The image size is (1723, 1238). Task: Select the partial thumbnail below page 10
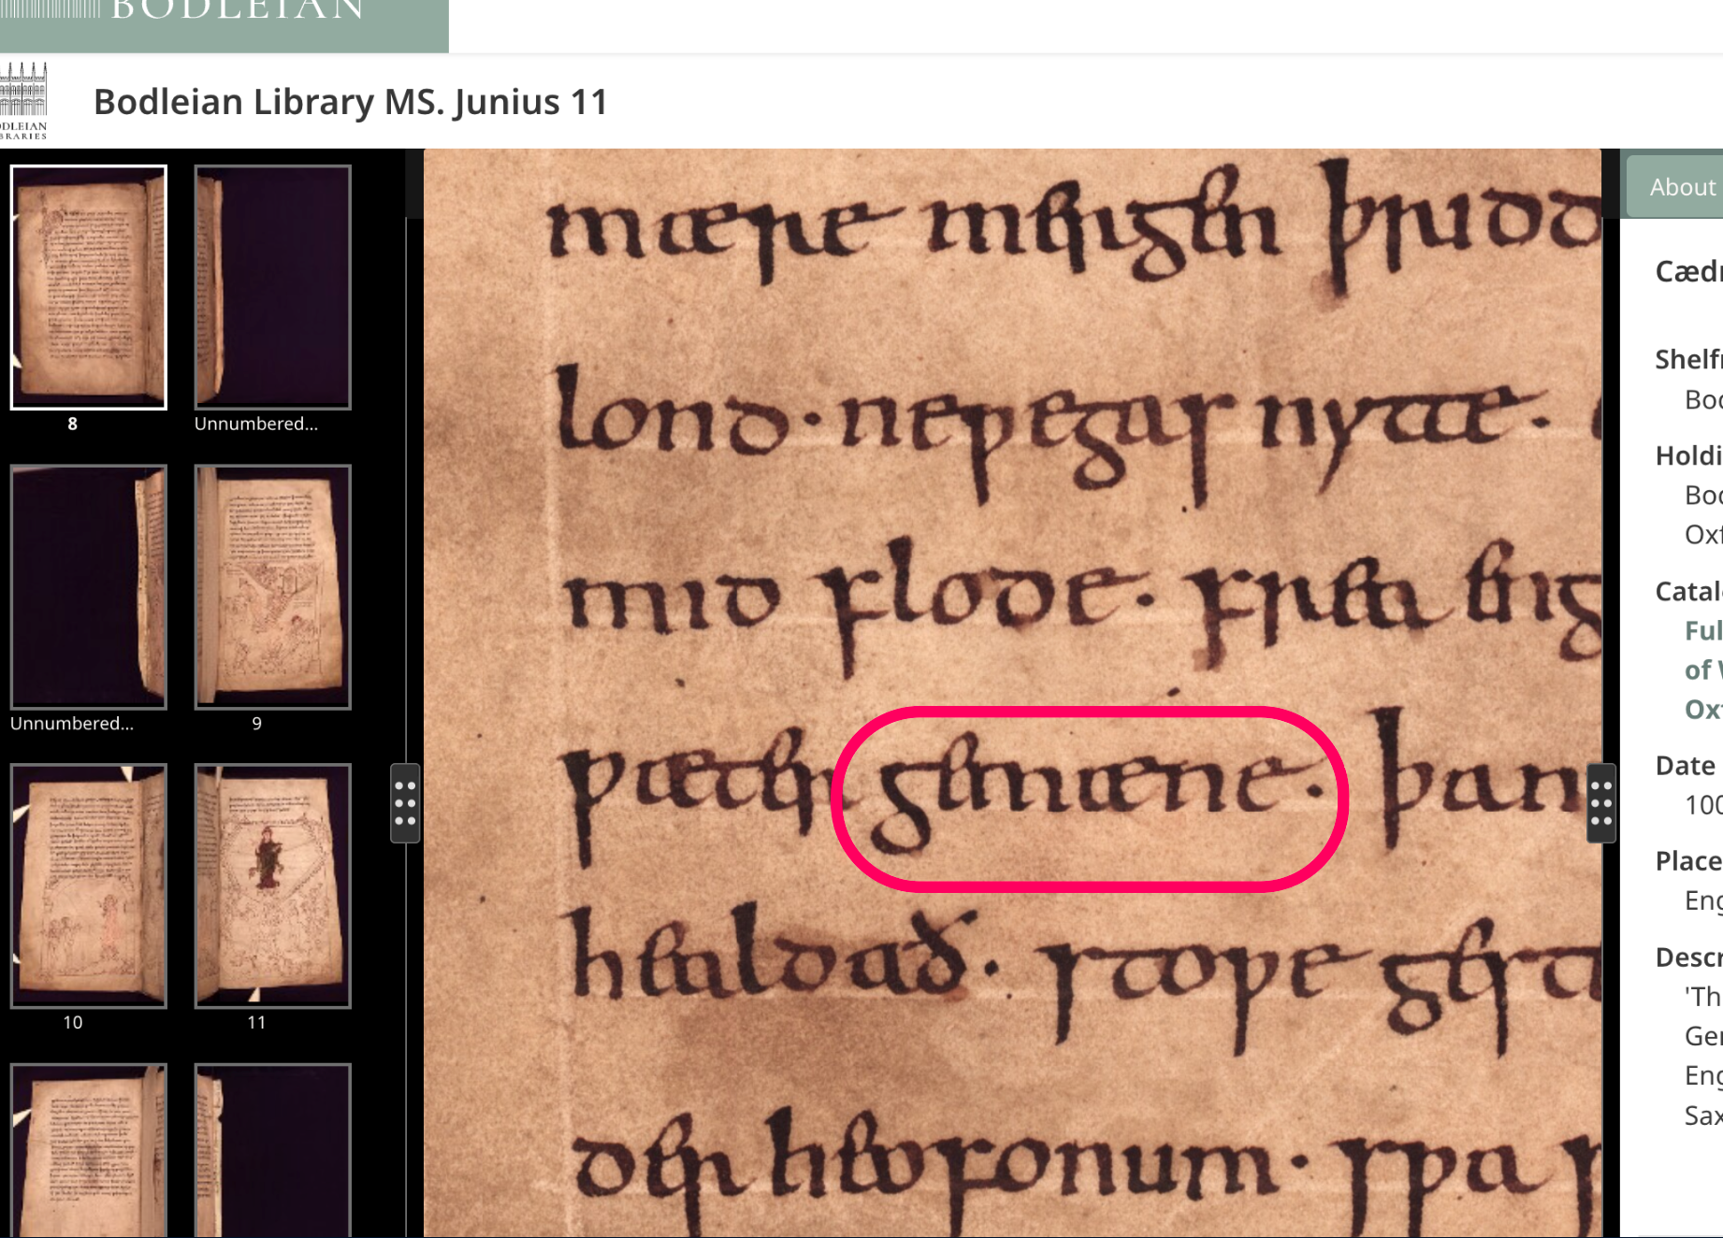[89, 1150]
